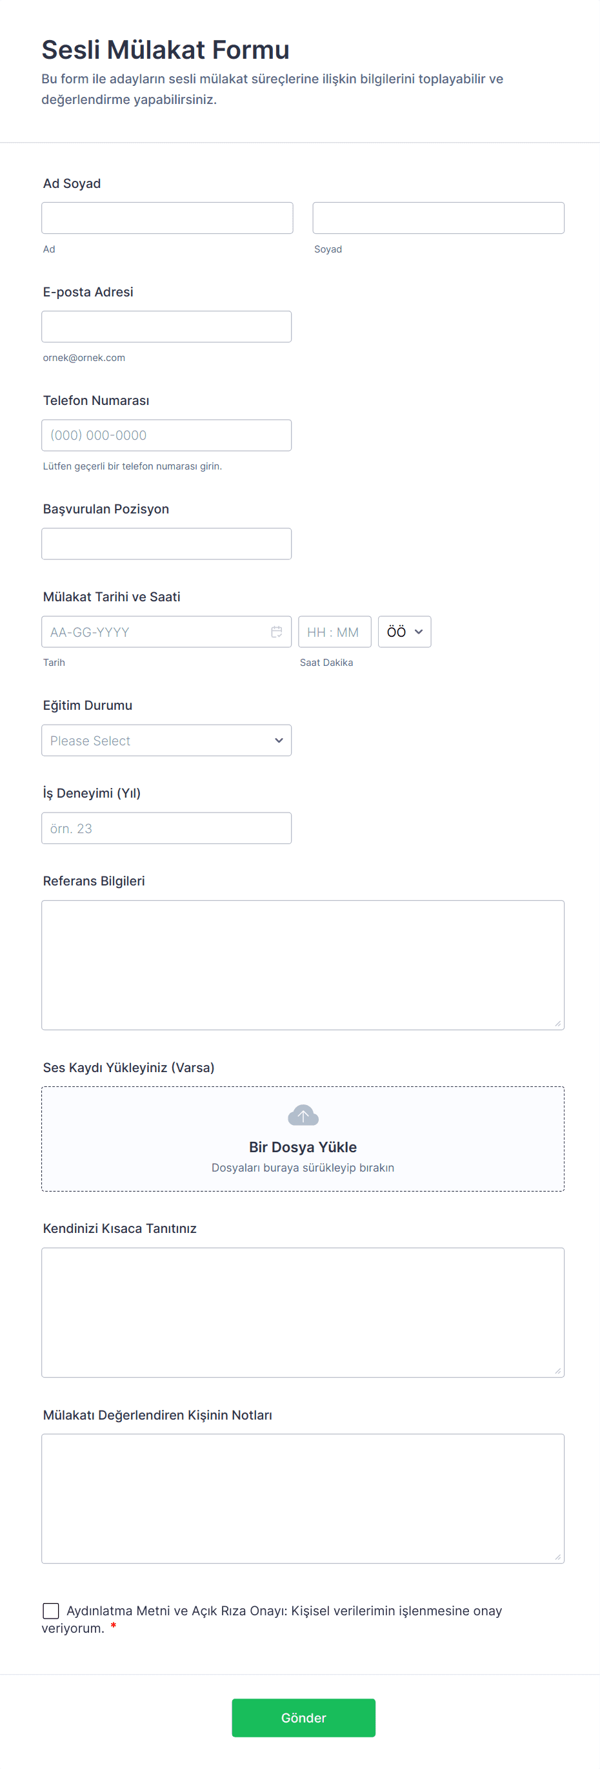
Task: Focus the Başvurulan Pozisyon text box
Action: 166,543
